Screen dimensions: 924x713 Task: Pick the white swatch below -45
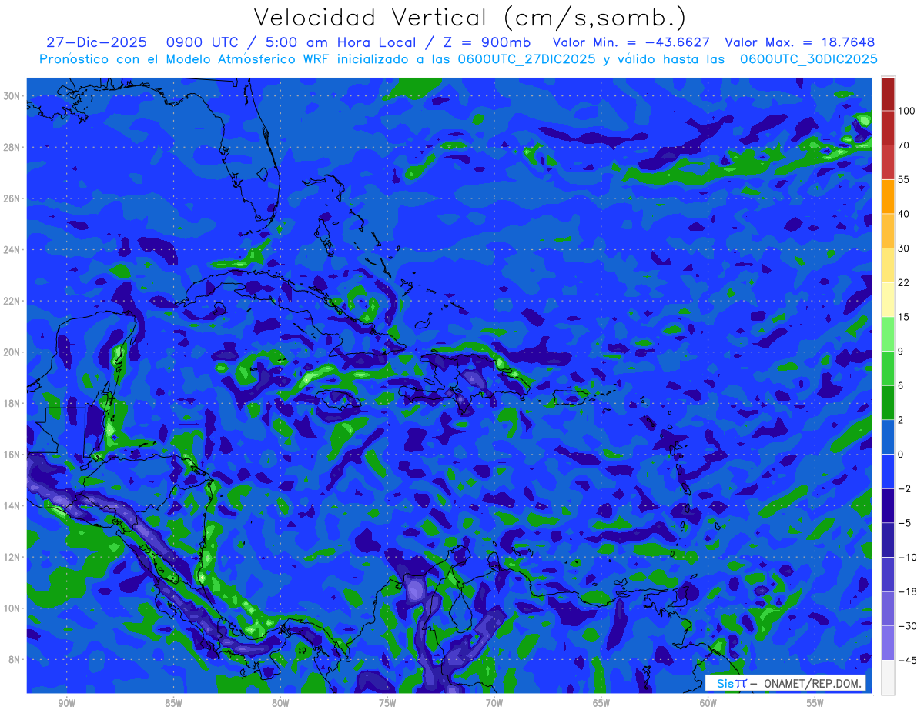[x=888, y=677]
